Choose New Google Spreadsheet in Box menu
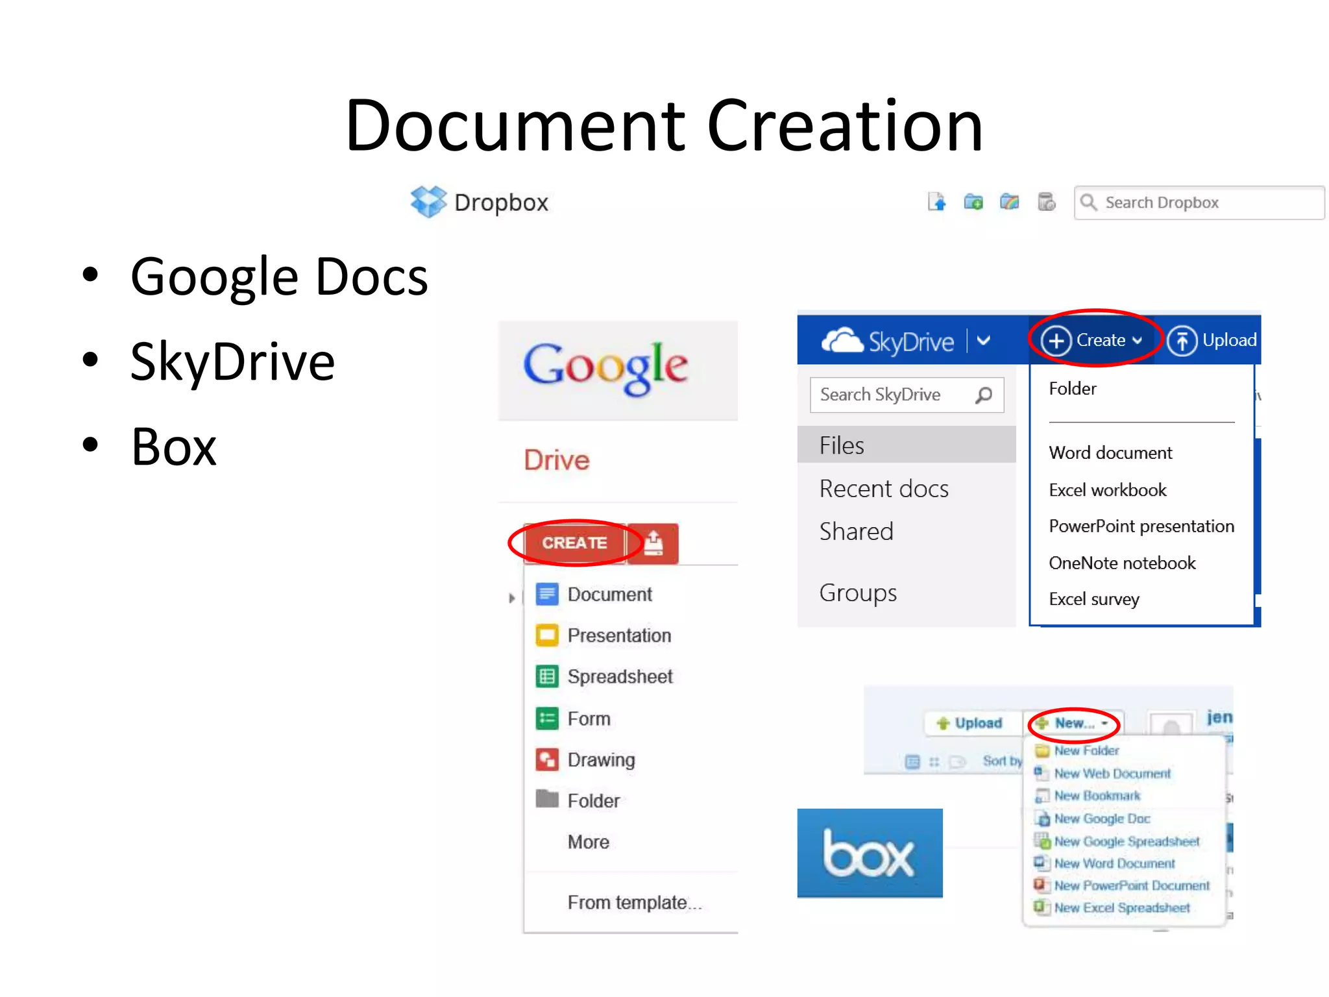 [1127, 842]
